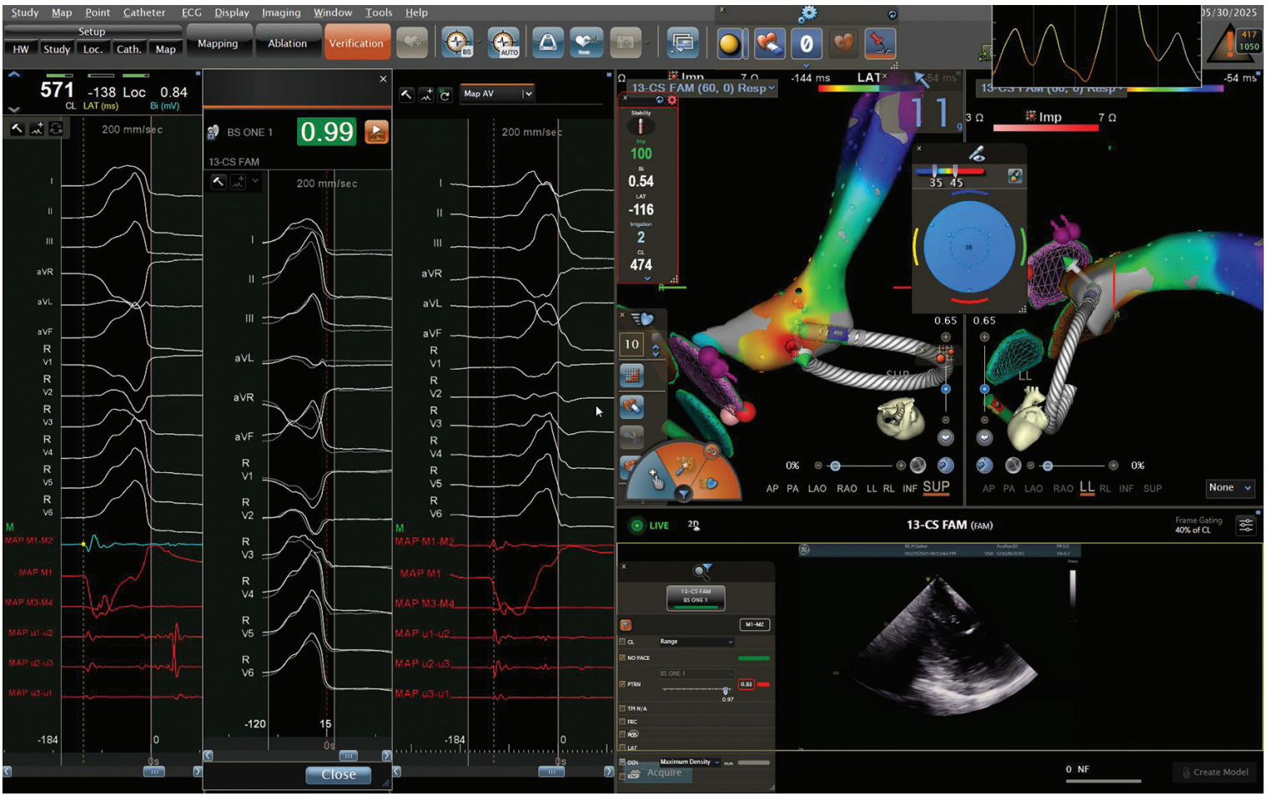Click the ultrasound display settings sliders icon
The image size is (1267, 796).
[1245, 526]
